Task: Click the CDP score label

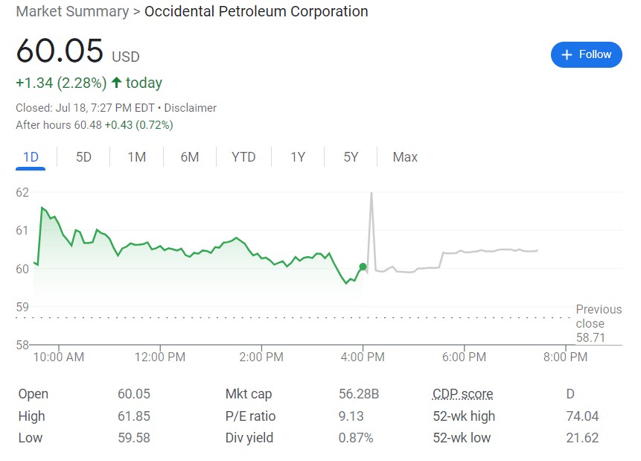Action: 462,395
